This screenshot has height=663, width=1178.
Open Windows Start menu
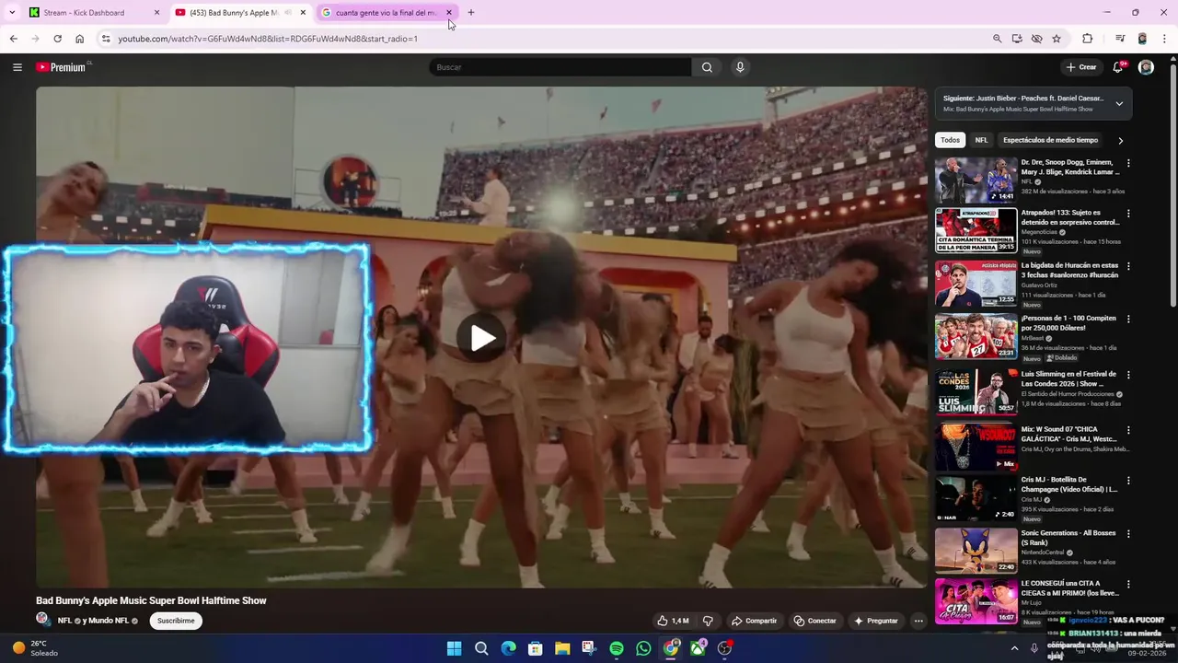[x=454, y=648]
